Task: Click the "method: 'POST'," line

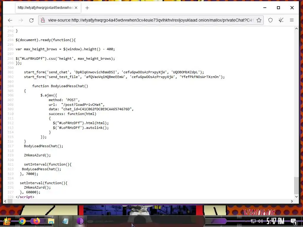Action: coord(64,100)
